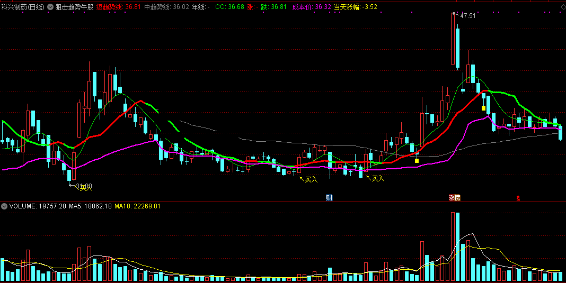Viewport: 566px width, 283px height.
Task: Click the tallest red volume bar
Action: (453, 247)
